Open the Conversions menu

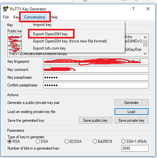pyautogui.click(x=34, y=17)
